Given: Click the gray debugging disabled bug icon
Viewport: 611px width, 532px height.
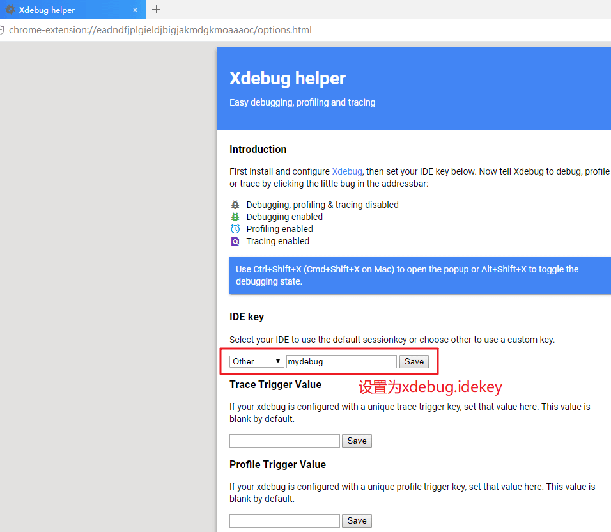Looking at the screenshot, I should tap(235, 205).
